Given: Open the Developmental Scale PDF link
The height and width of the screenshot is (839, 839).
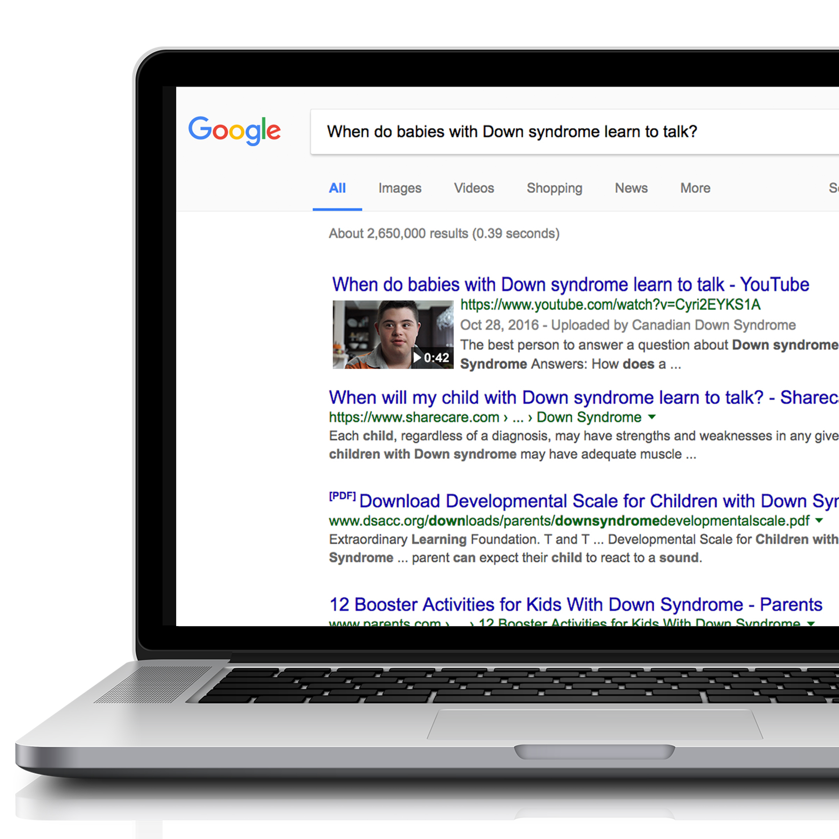Looking at the screenshot, I should (599, 501).
